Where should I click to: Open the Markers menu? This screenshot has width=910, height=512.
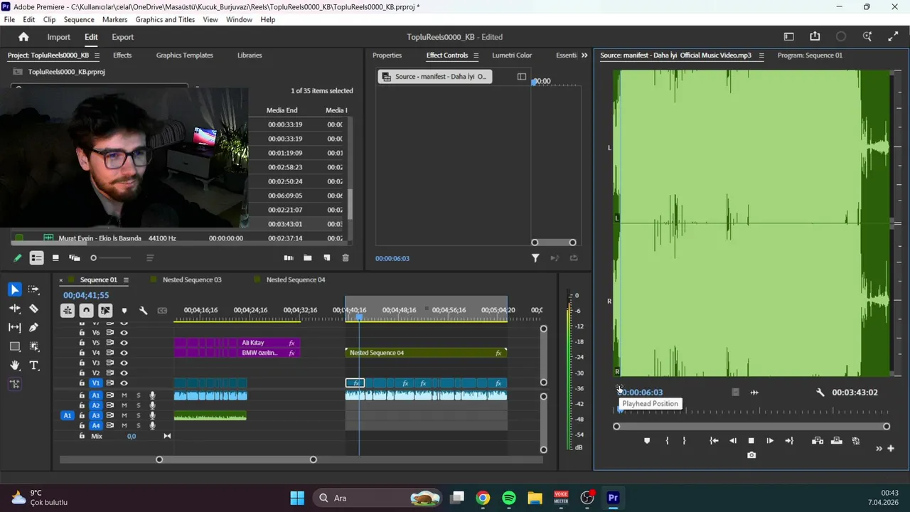[x=114, y=20]
